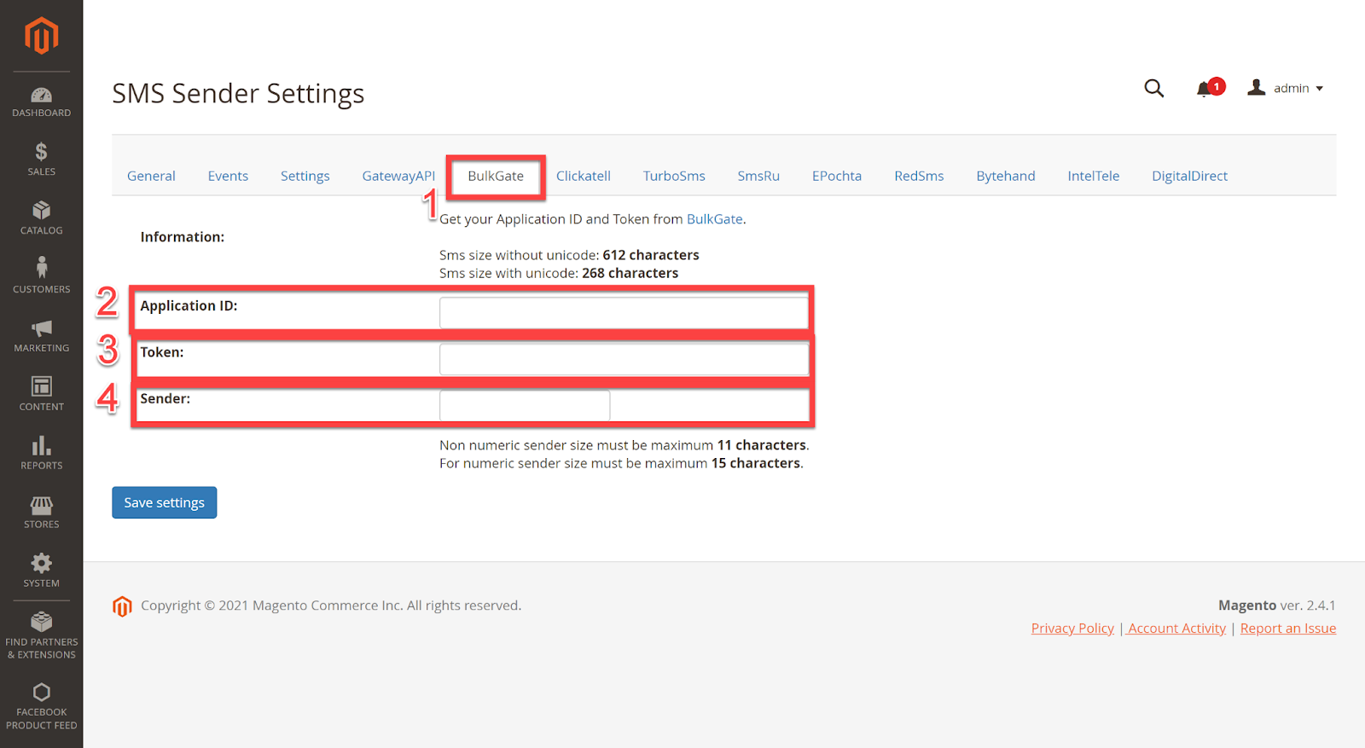
Task: Switch to the Clickatell tab
Action: click(x=584, y=176)
